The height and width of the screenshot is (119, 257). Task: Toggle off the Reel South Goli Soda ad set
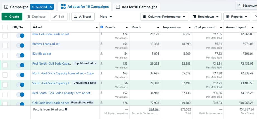[x=20, y=95]
